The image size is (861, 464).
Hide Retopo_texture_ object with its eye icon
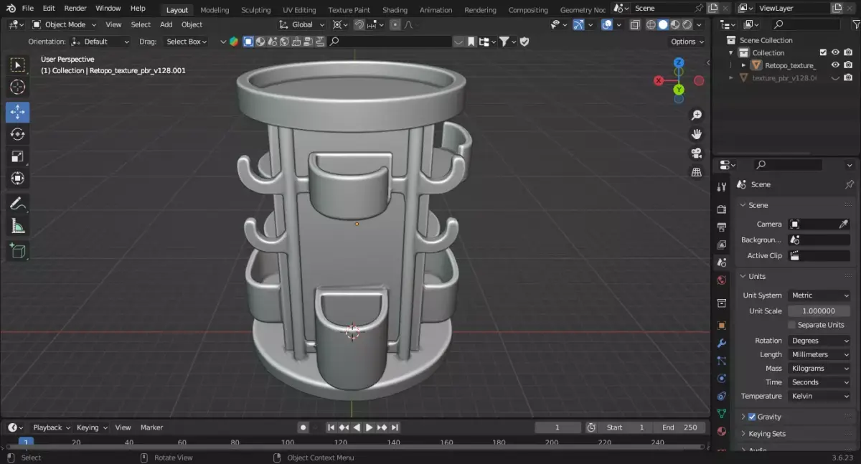pyautogui.click(x=835, y=65)
